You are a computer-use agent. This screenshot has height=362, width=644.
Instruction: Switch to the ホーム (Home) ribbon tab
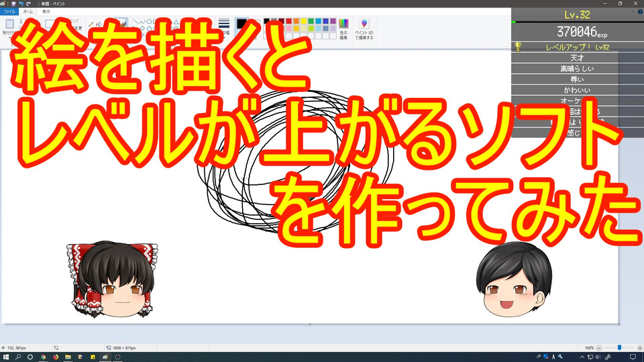(28, 12)
